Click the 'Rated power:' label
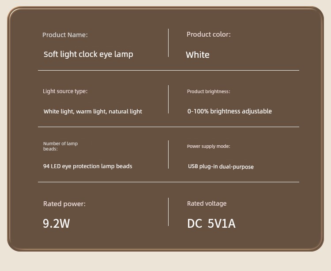Image resolution: width=331 pixels, height=271 pixels. [64, 204]
